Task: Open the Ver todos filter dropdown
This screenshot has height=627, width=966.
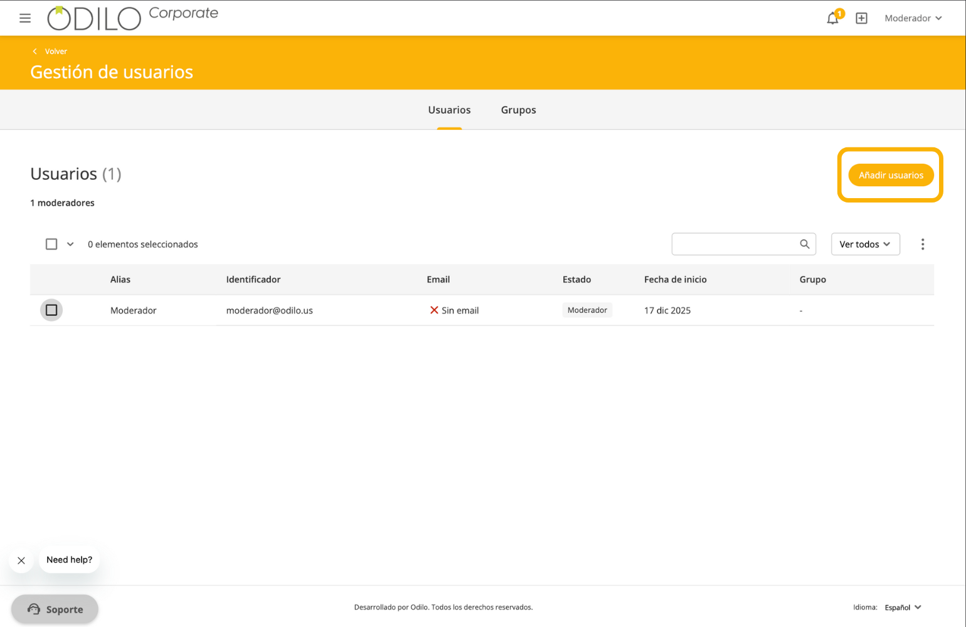Action: tap(864, 244)
